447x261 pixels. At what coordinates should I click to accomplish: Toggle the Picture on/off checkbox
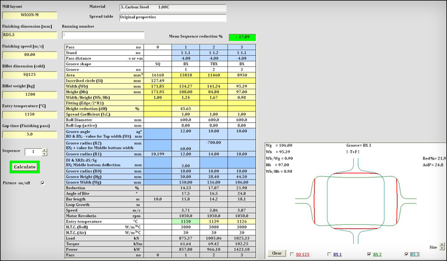tap(43, 183)
